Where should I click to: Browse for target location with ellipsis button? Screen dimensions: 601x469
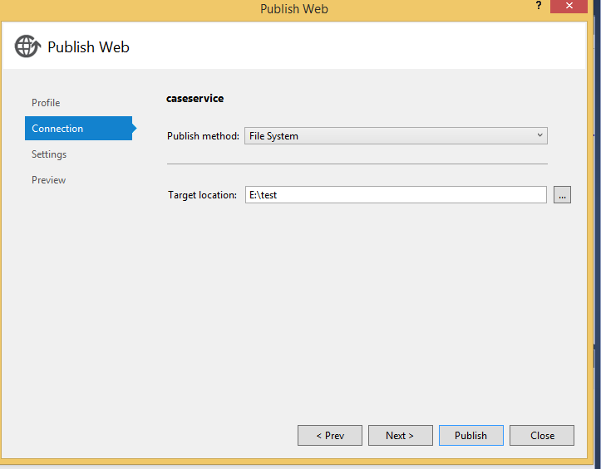pos(562,195)
